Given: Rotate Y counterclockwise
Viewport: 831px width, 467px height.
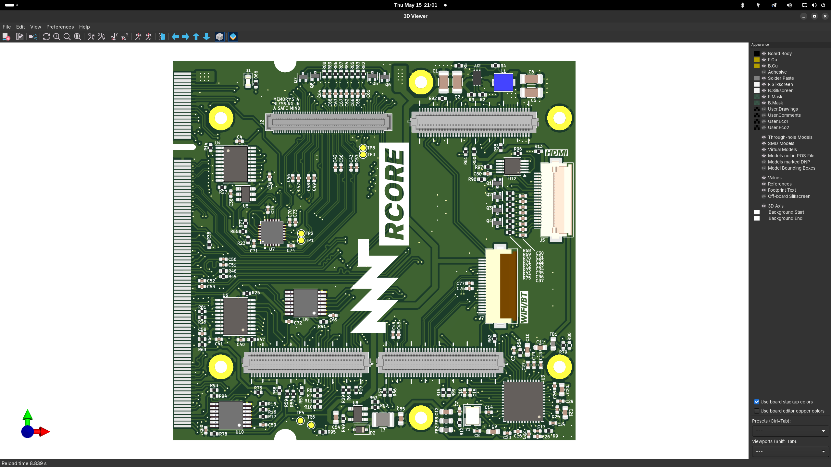Looking at the screenshot, I should point(125,37).
